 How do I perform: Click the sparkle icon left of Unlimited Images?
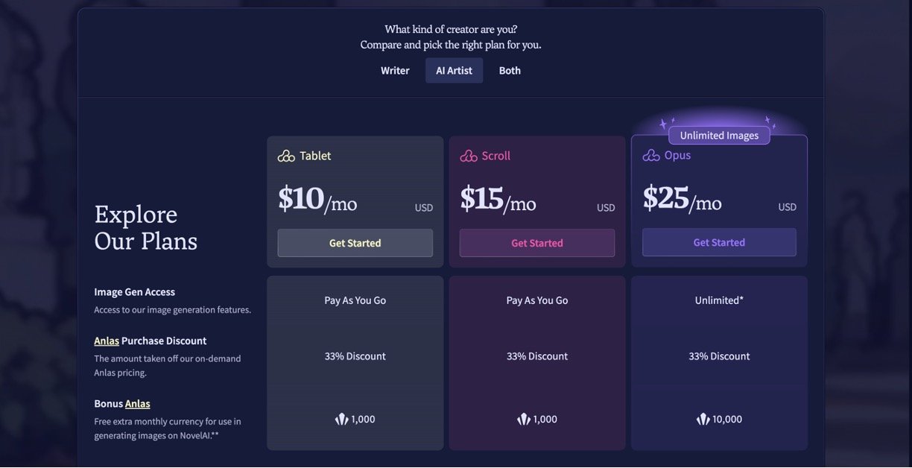point(666,123)
